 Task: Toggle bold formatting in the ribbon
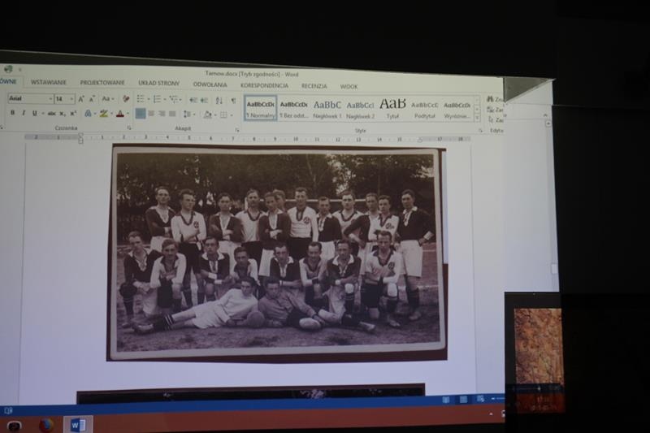pyautogui.click(x=12, y=114)
